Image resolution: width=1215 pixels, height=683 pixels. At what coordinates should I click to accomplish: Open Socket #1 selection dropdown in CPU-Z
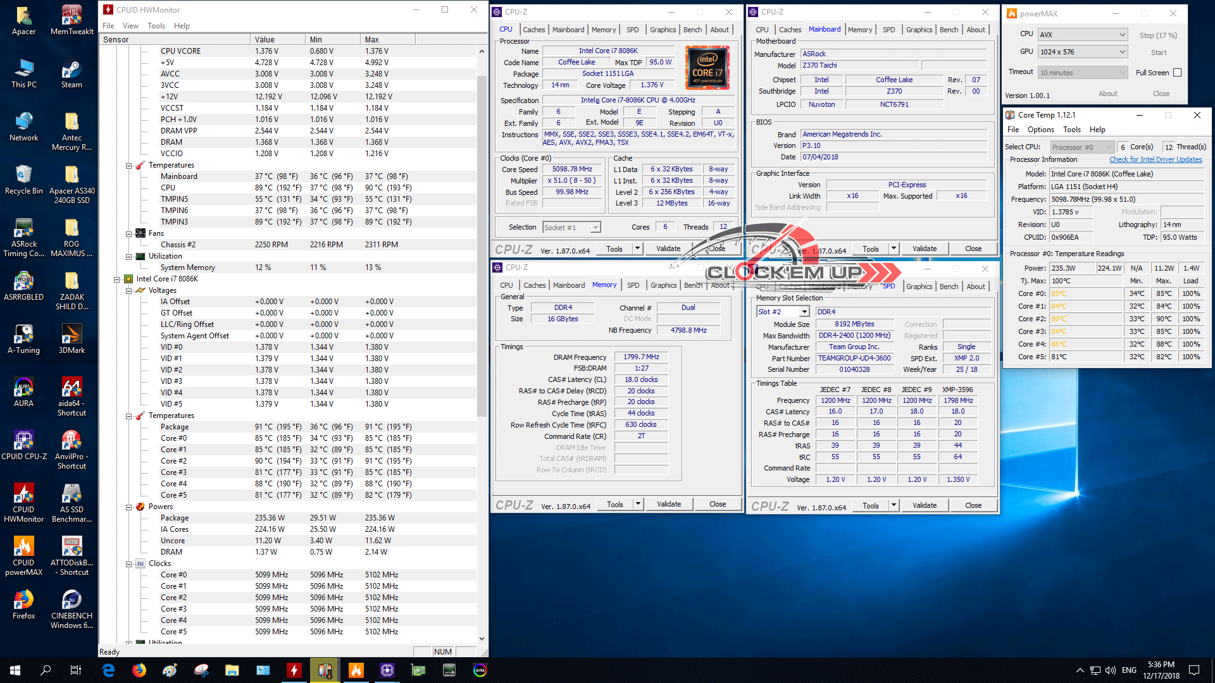coord(571,228)
